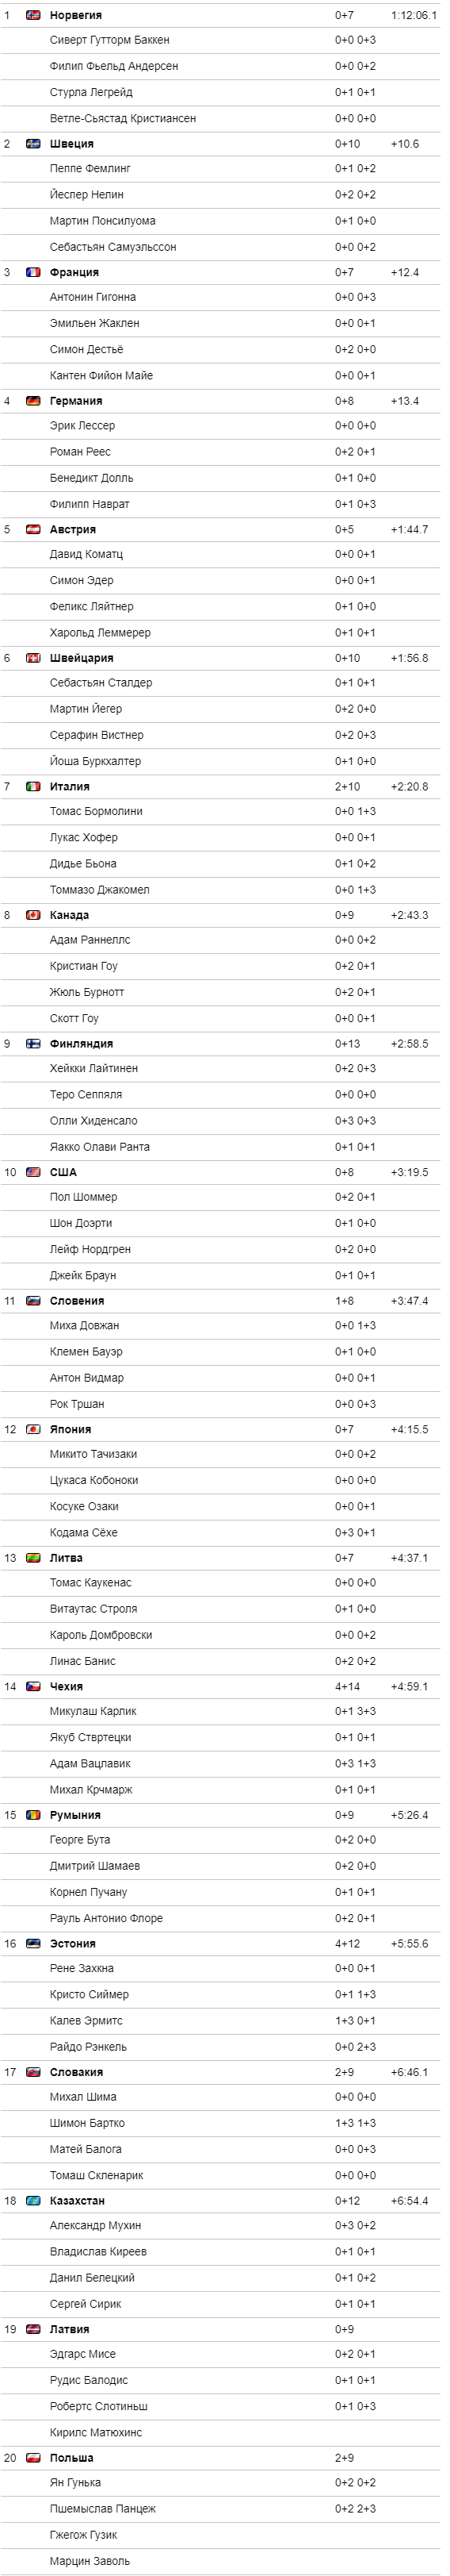Click the France flag icon
Screen dimensions: 450x2576
click(x=33, y=272)
